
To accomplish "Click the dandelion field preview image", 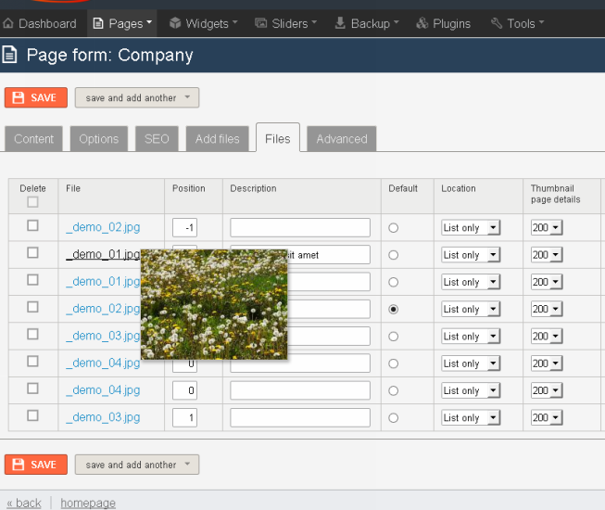I will (x=214, y=304).
